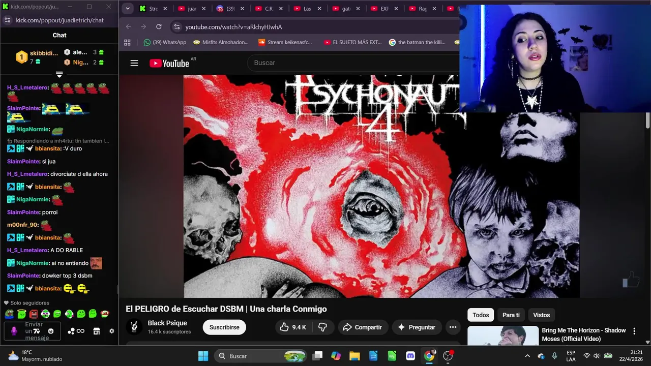Open the Windows Start menu
Screen dimensions: 651x366
point(203,356)
